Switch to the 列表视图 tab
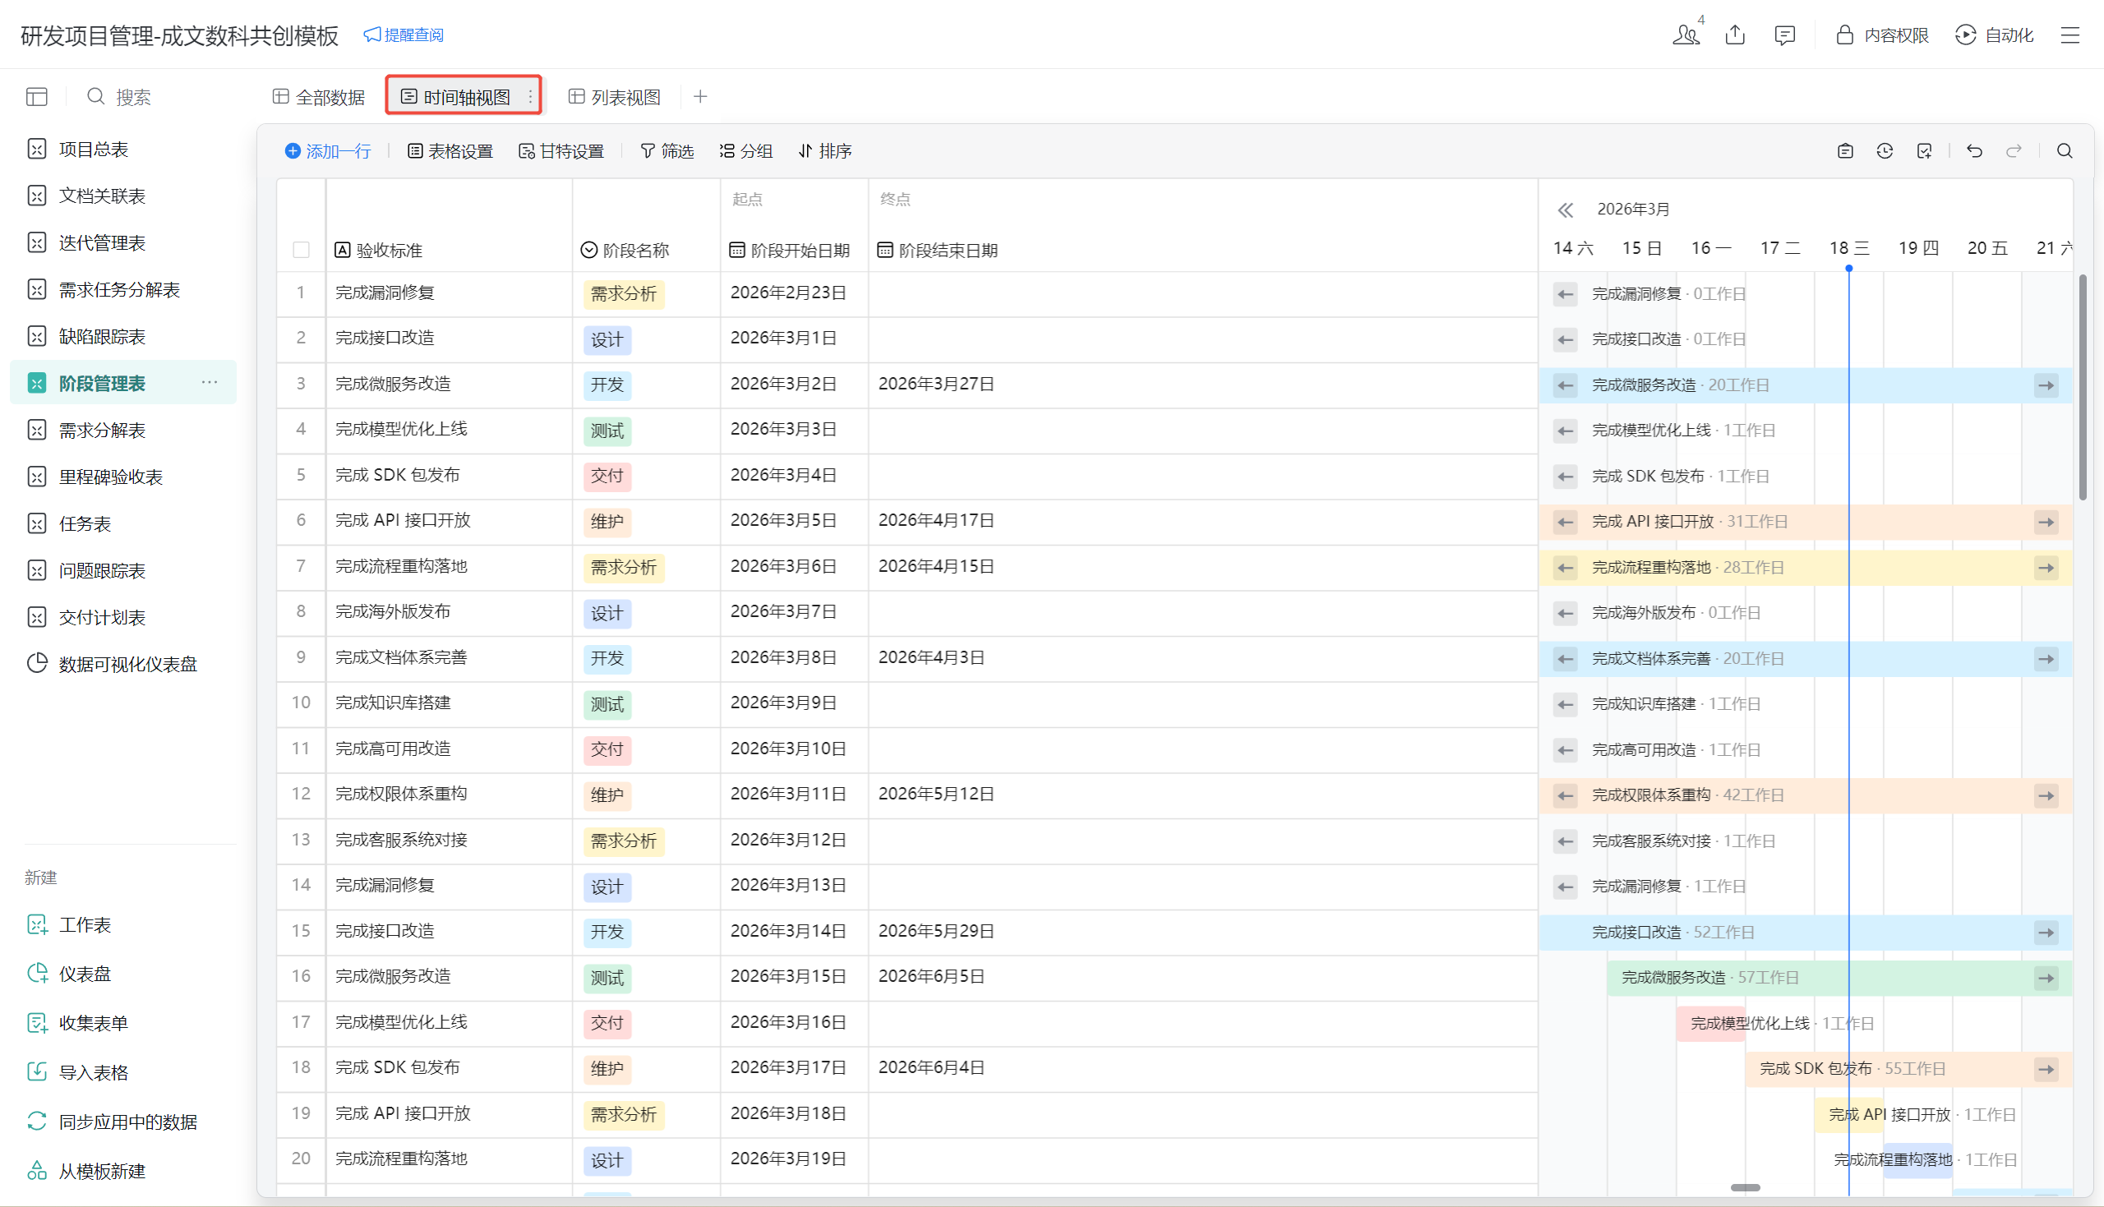 pos(614,97)
